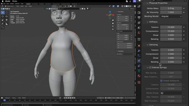Switch to the Animation workspace tab
Image resolution: width=189 pixels, height=106 pixels.
pyautogui.click(x=48, y=4)
